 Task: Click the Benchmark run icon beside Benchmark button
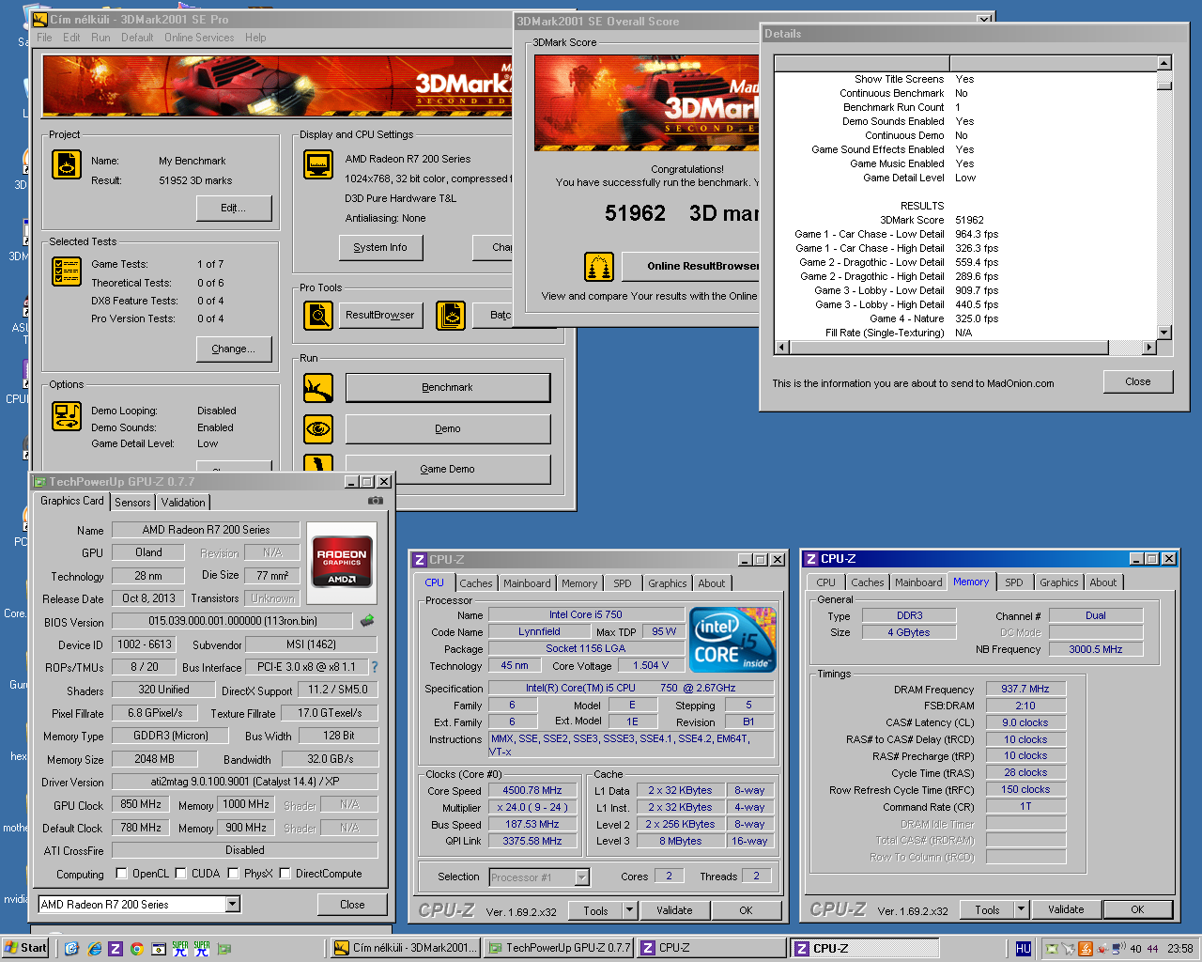318,388
